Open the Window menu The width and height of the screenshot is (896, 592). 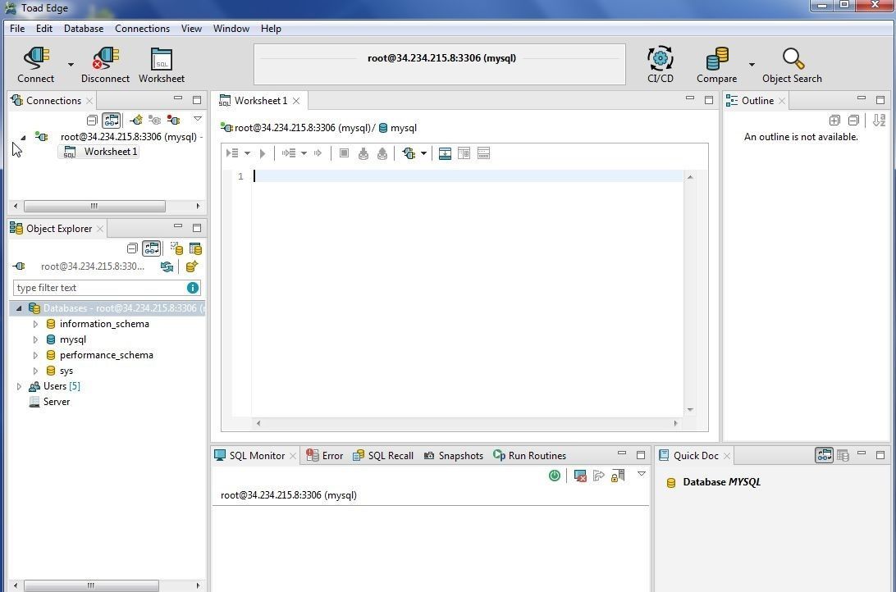pyautogui.click(x=231, y=29)
